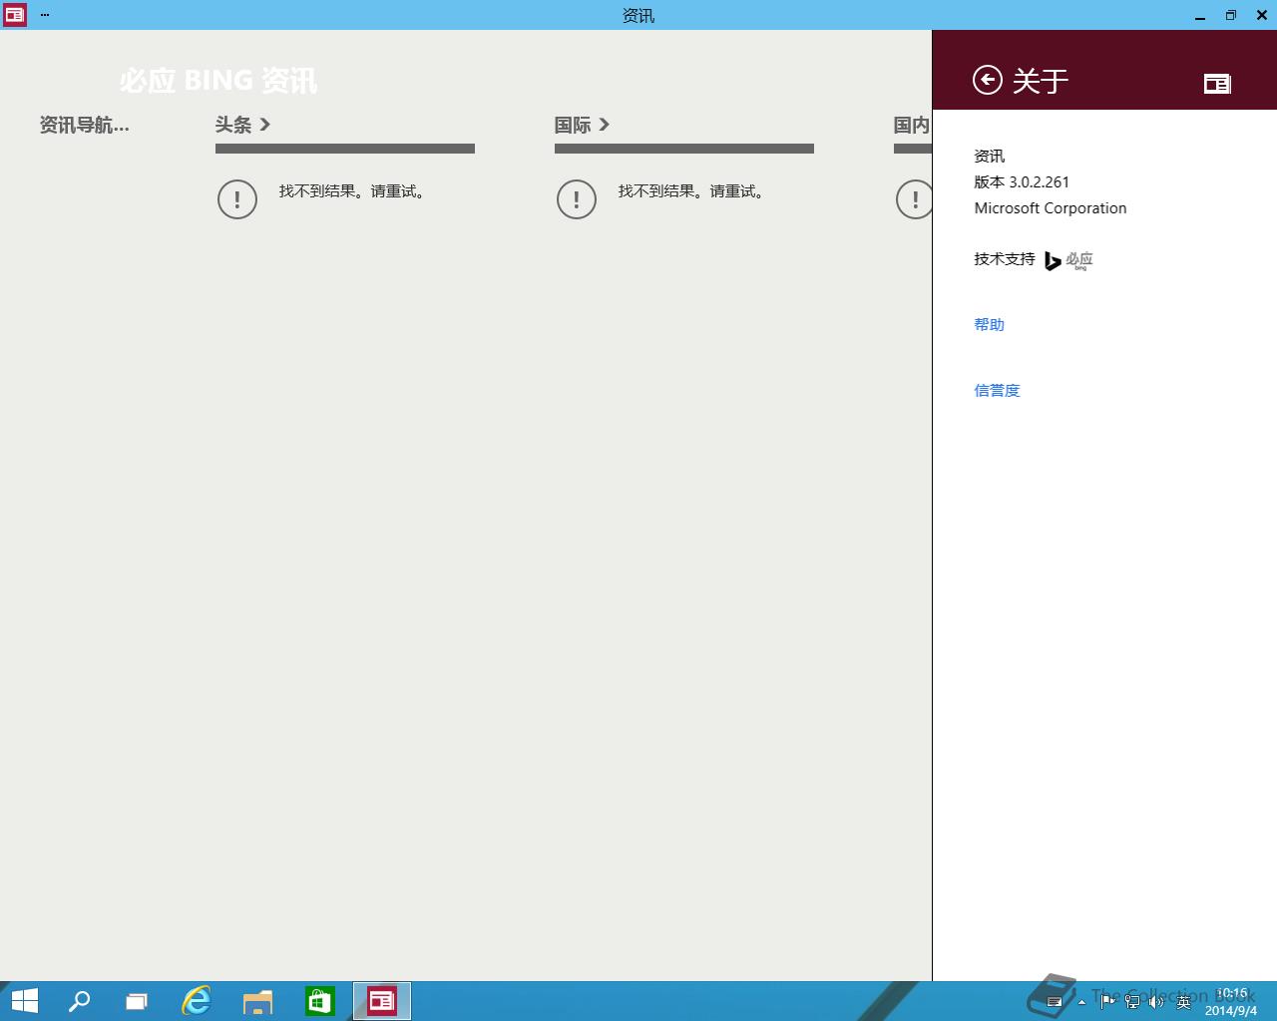This screenshot has width=1277, height=1021.
Task: Click the warning icon under 国际
Action: pyautogui.click(x=577, y=199)
